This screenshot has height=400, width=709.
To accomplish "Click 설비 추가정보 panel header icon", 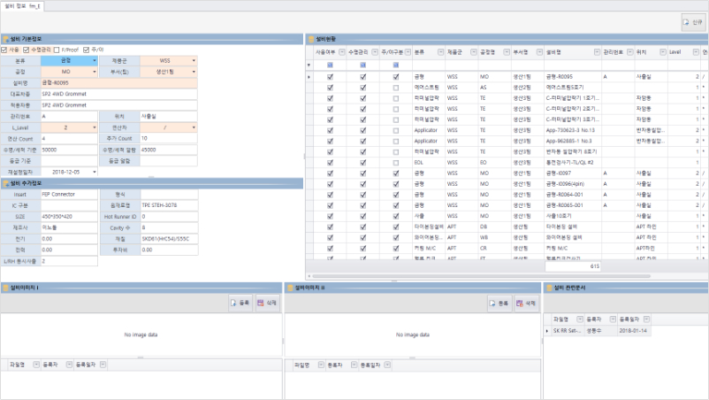I will point(6,183).
